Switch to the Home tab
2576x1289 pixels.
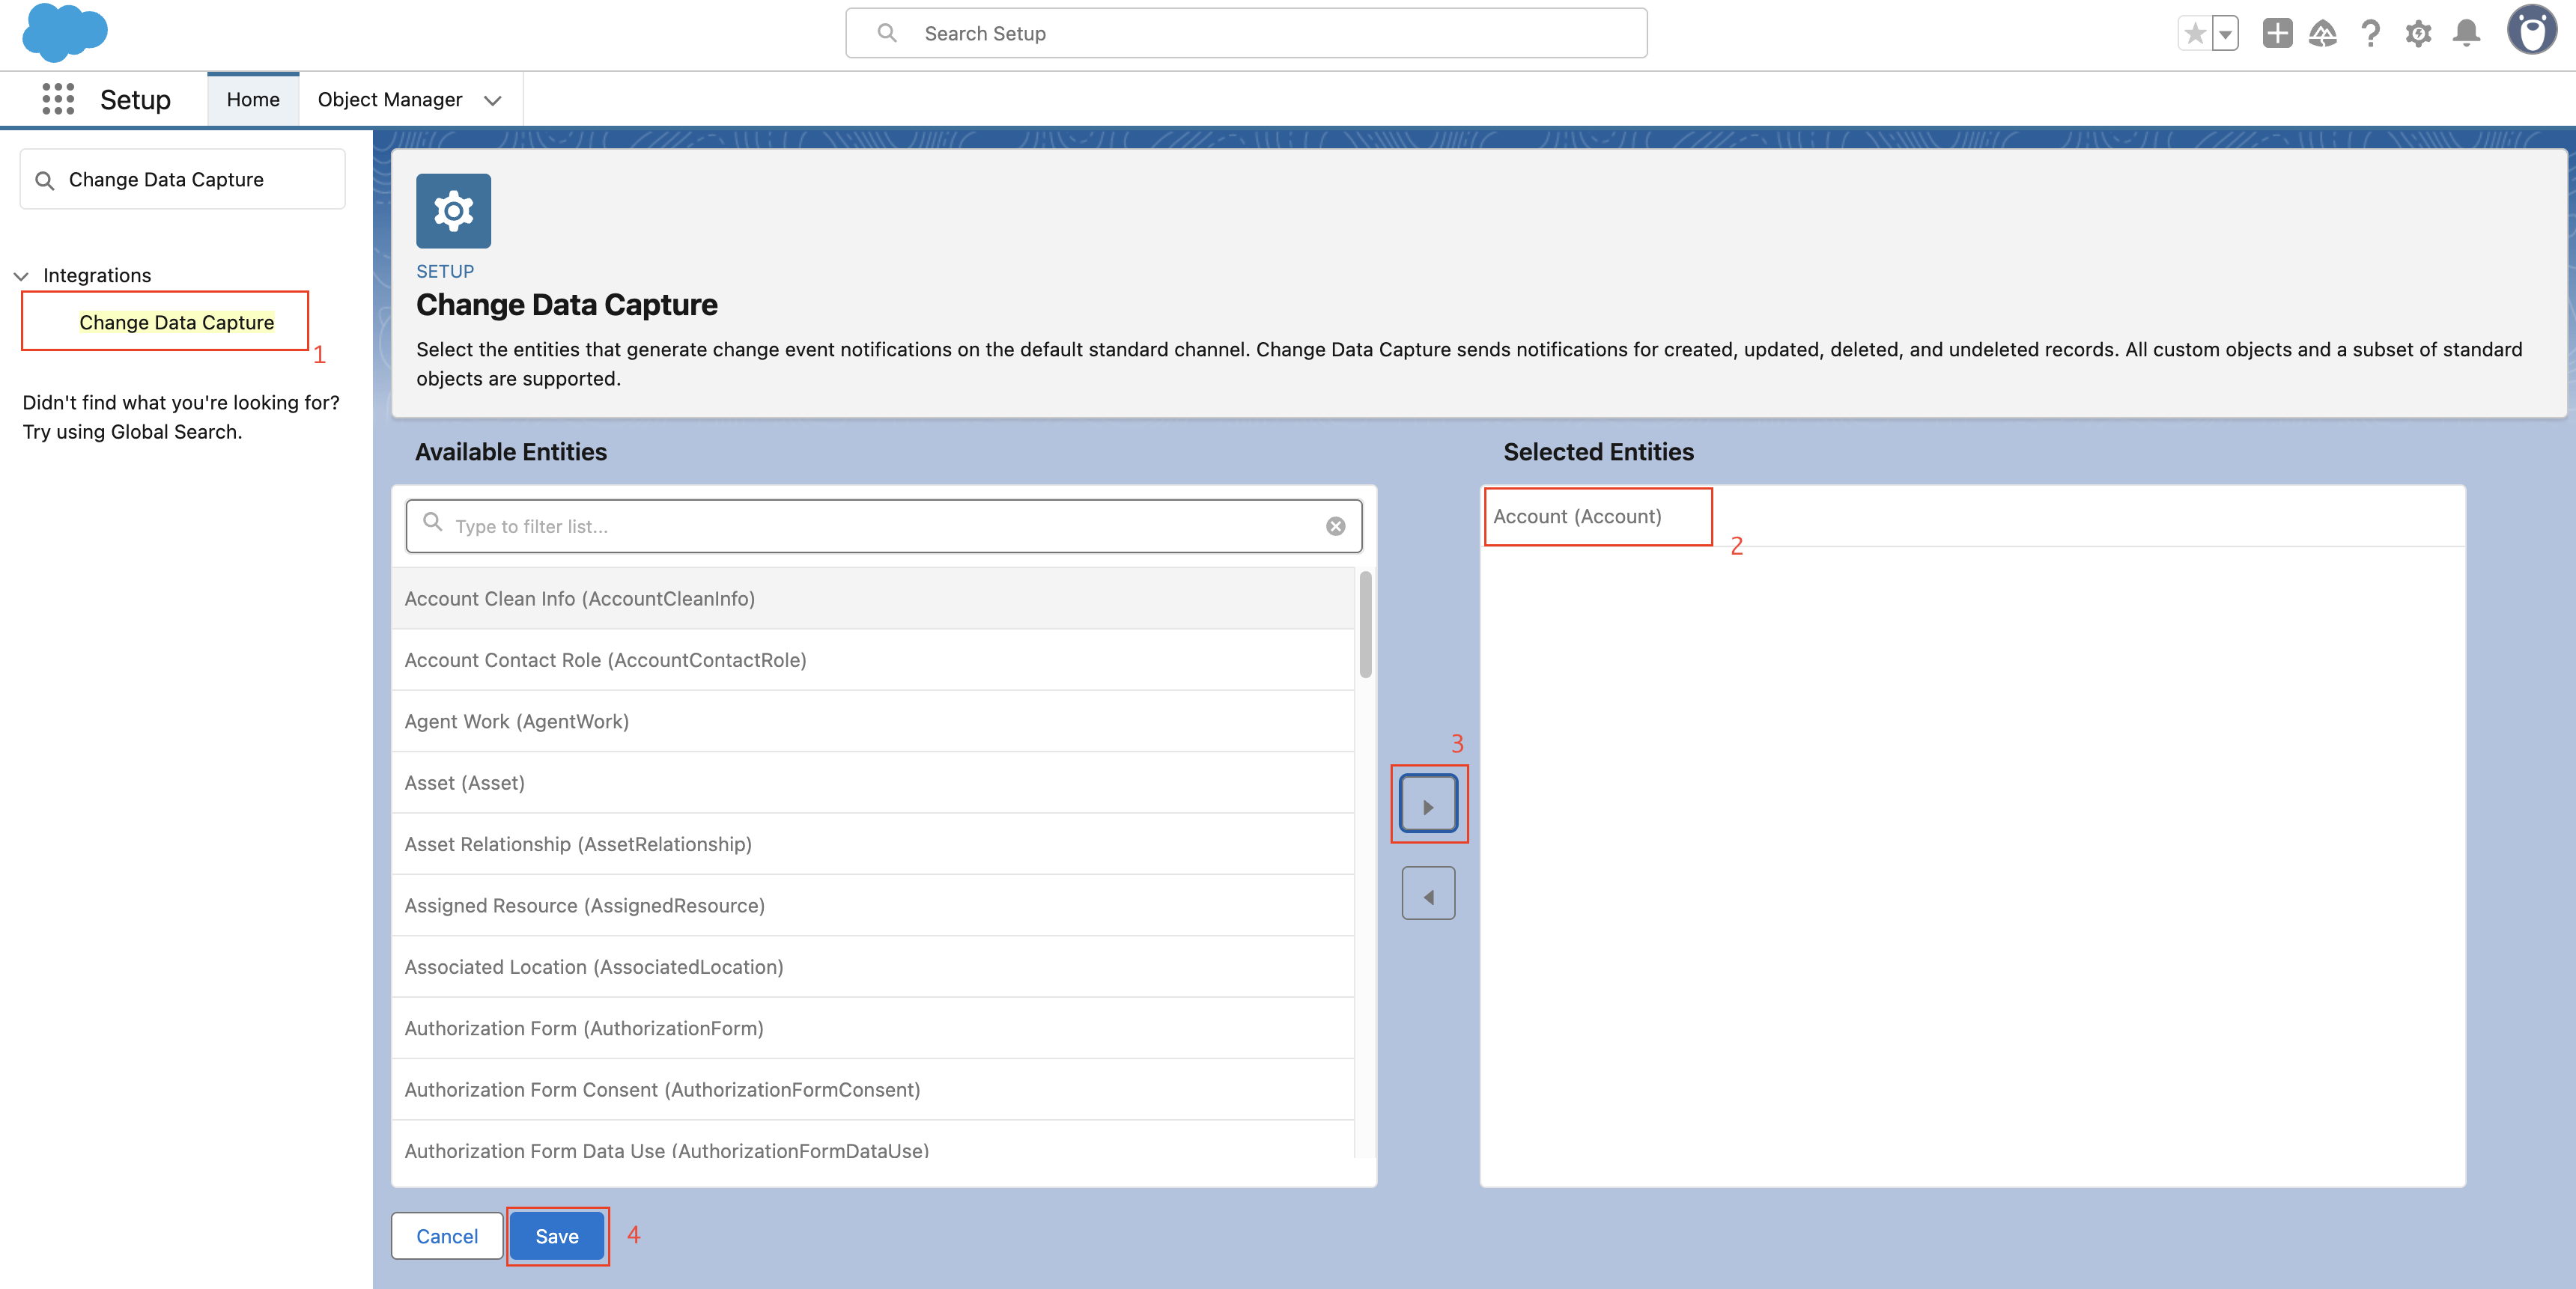click(253, 99)
